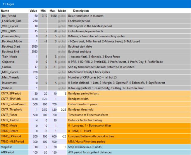
Task: Click the Description column header
Action: pos(81,11)
